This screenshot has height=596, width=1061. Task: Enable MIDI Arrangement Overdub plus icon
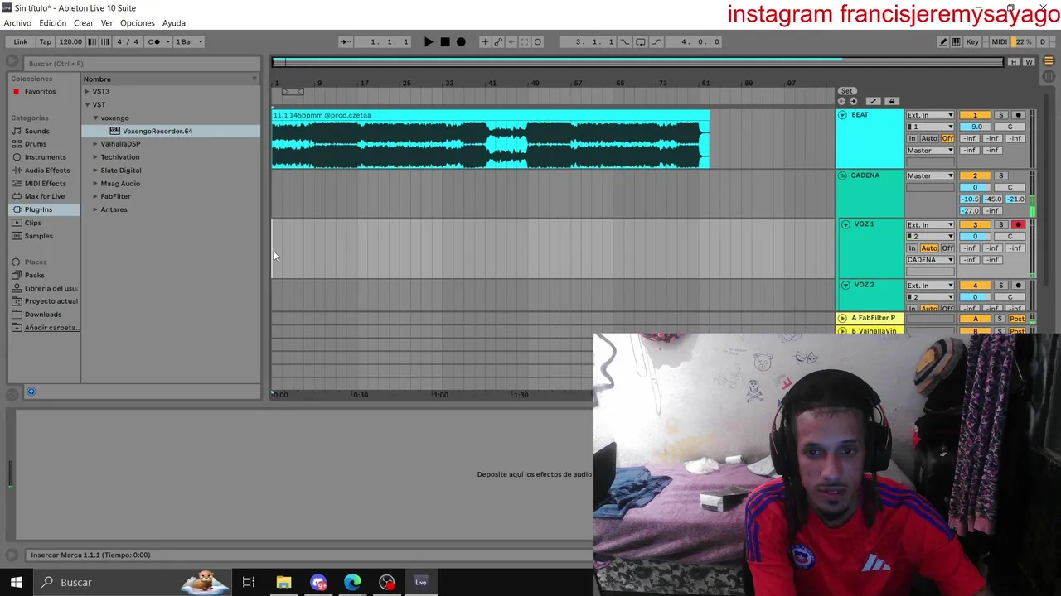coord(485,41)
